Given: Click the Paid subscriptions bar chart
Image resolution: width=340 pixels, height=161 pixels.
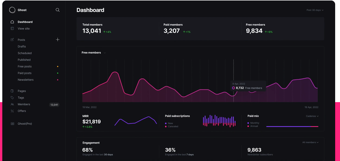Looking at the screenshot, I should pyautogui.click(x=219, y=121).
